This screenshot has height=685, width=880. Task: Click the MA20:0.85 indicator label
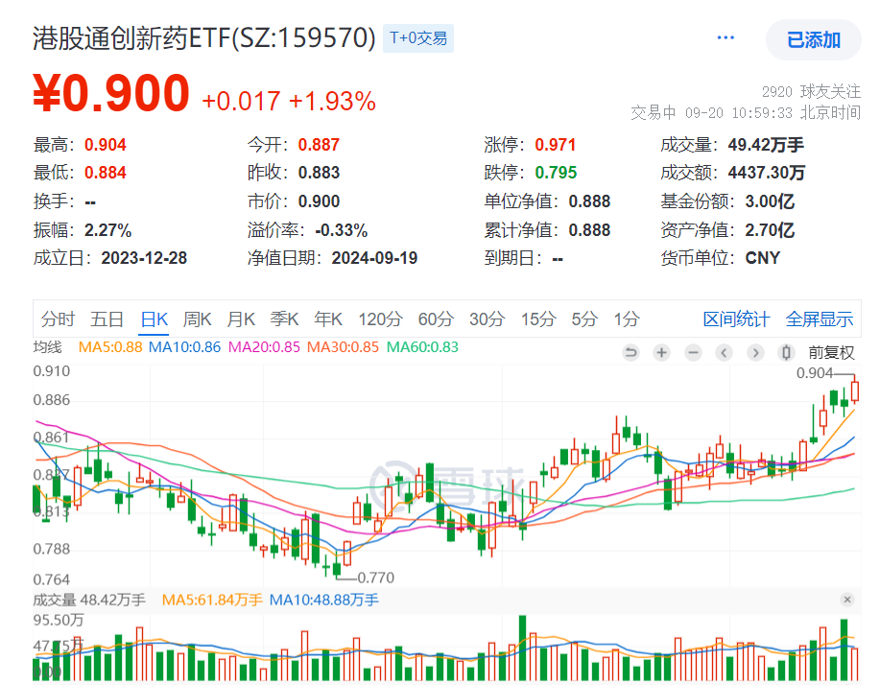(264, 347)
